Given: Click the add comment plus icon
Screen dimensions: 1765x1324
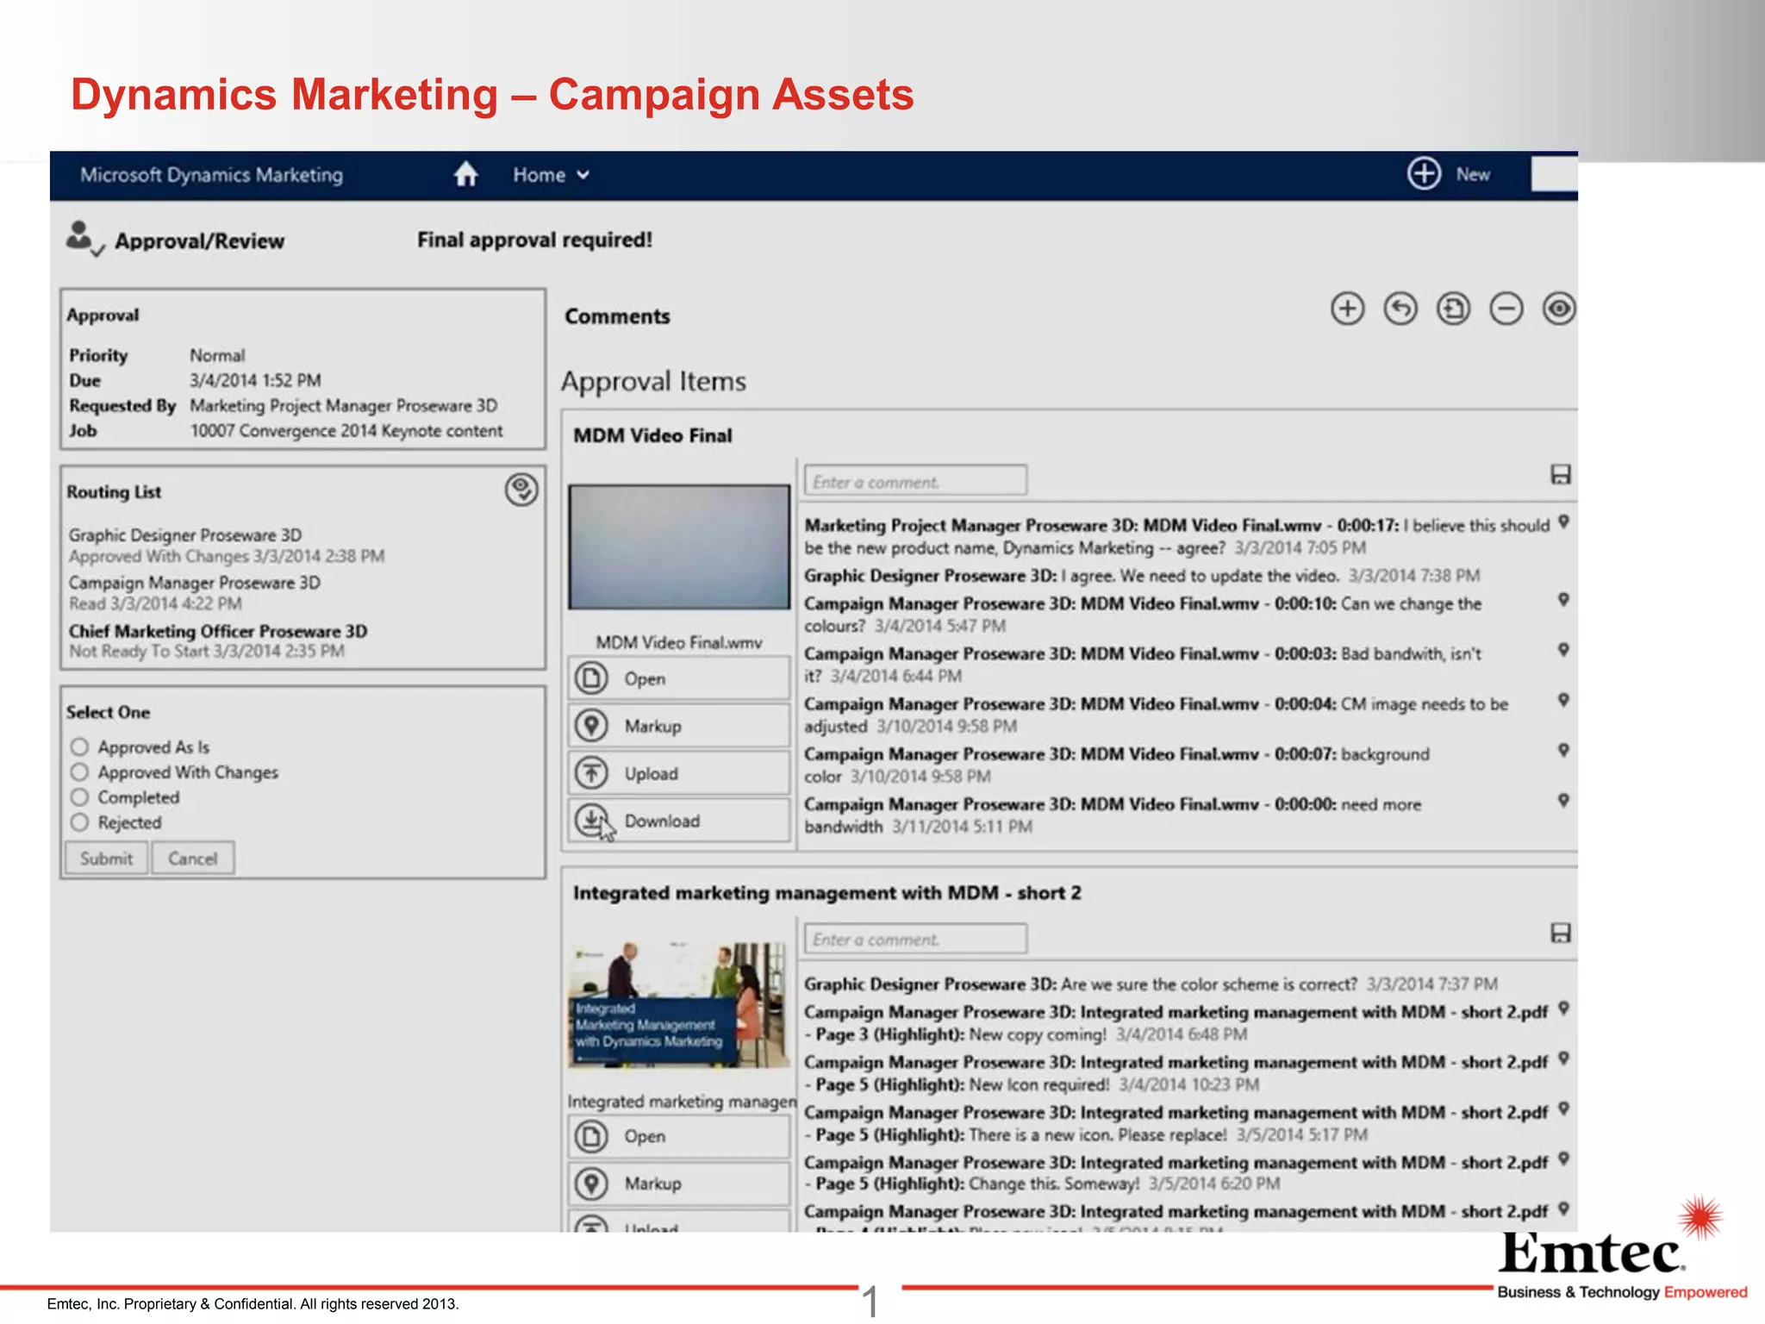Looking at the screenshot, I should click(x=1347, y=309).
